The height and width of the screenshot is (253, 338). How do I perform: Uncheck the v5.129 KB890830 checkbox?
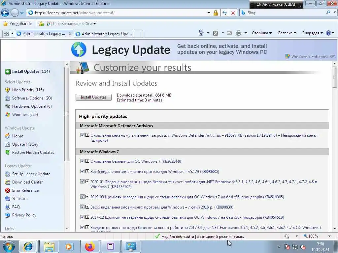click(x=82, y=171)
